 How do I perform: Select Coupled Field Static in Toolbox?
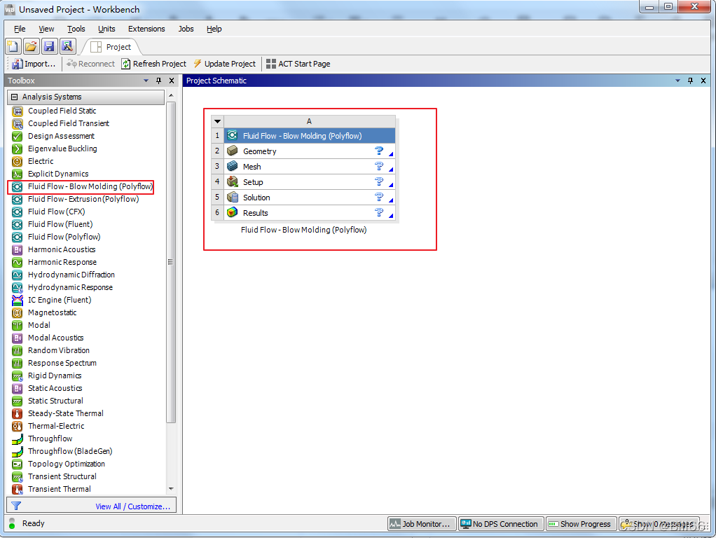click(x=62, y=111)
